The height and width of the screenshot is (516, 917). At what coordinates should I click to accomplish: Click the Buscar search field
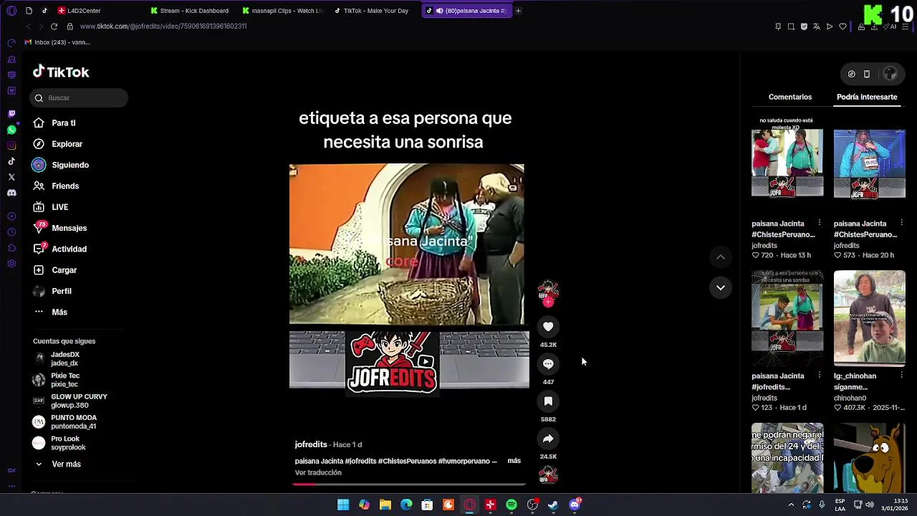point(79,98)
